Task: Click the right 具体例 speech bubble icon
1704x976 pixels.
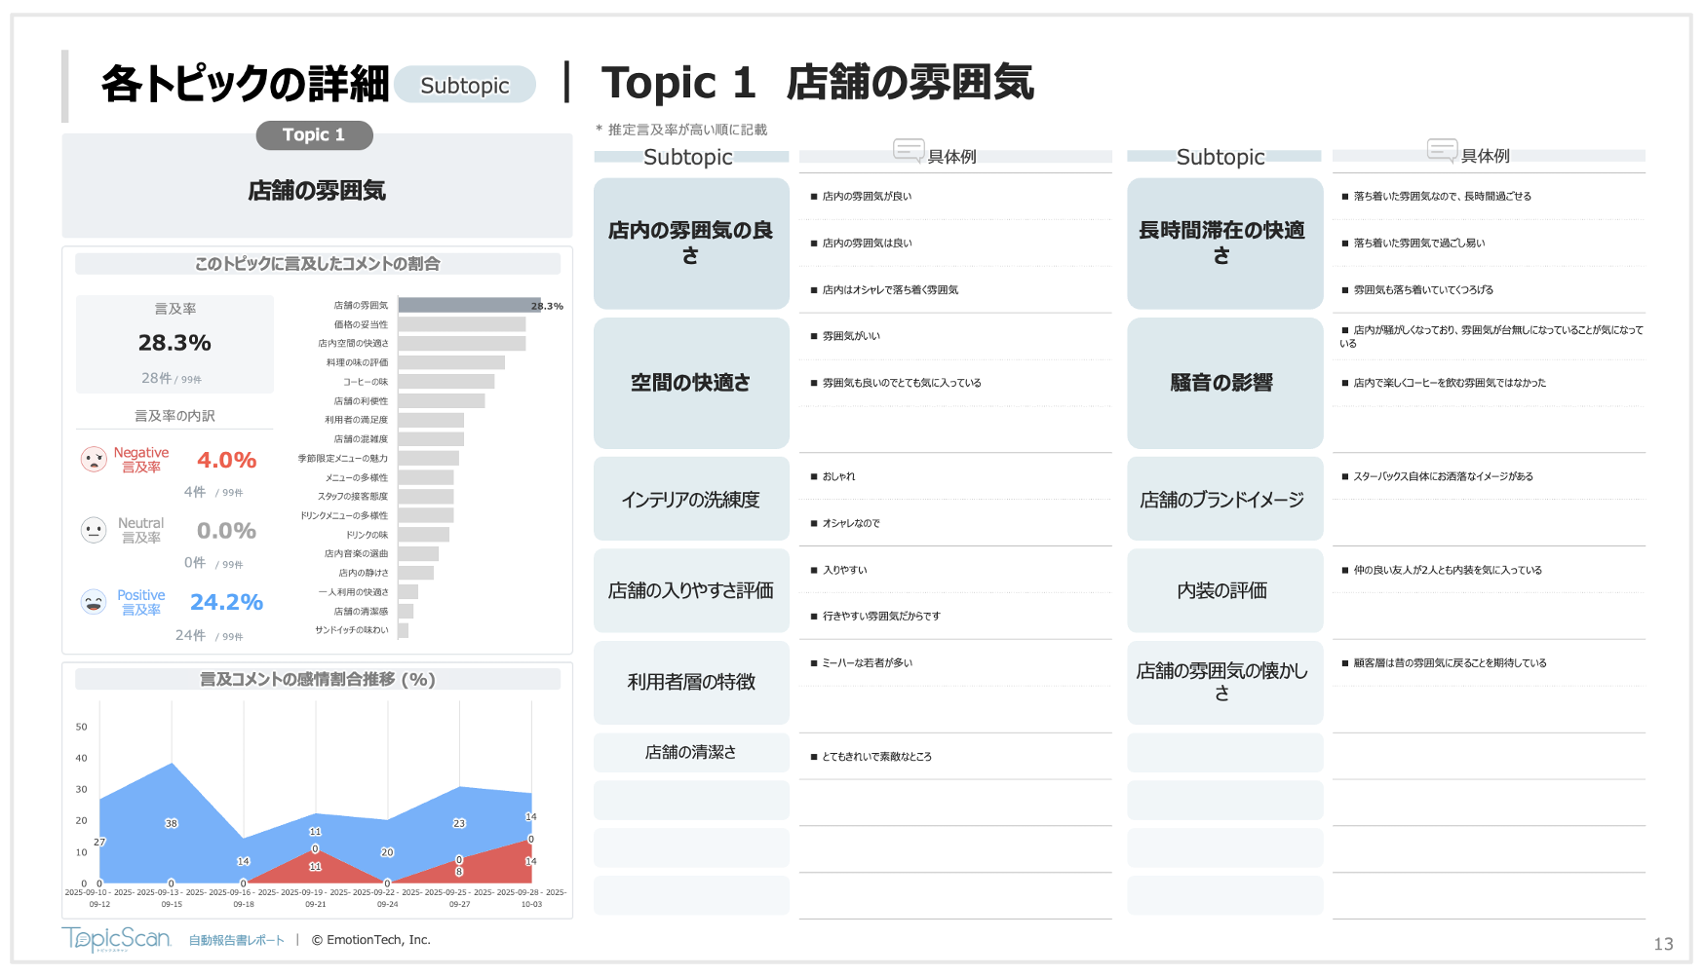Action: pyautogui.click(x=1442, y=149)
